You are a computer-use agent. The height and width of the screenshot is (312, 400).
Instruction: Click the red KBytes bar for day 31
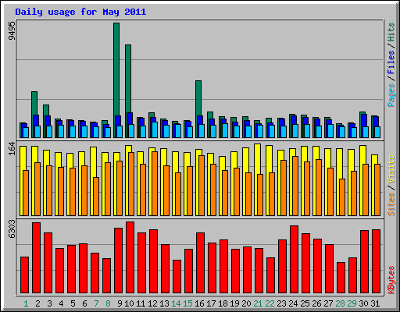[x=376, y=261]
